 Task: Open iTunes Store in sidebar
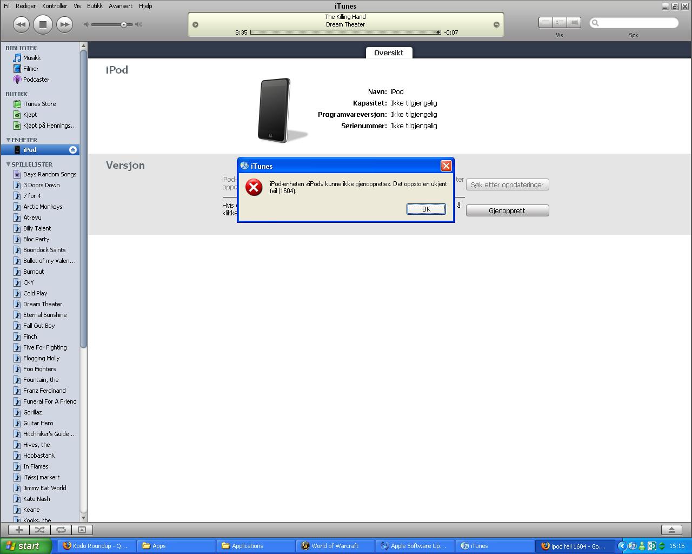[40, 104]
